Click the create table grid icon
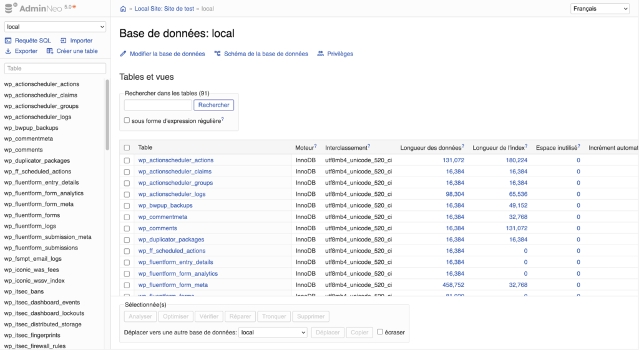 coord(50,51)
